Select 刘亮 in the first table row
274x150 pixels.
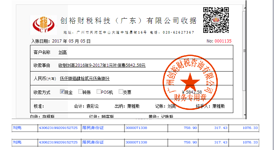[x=17, y=128]
